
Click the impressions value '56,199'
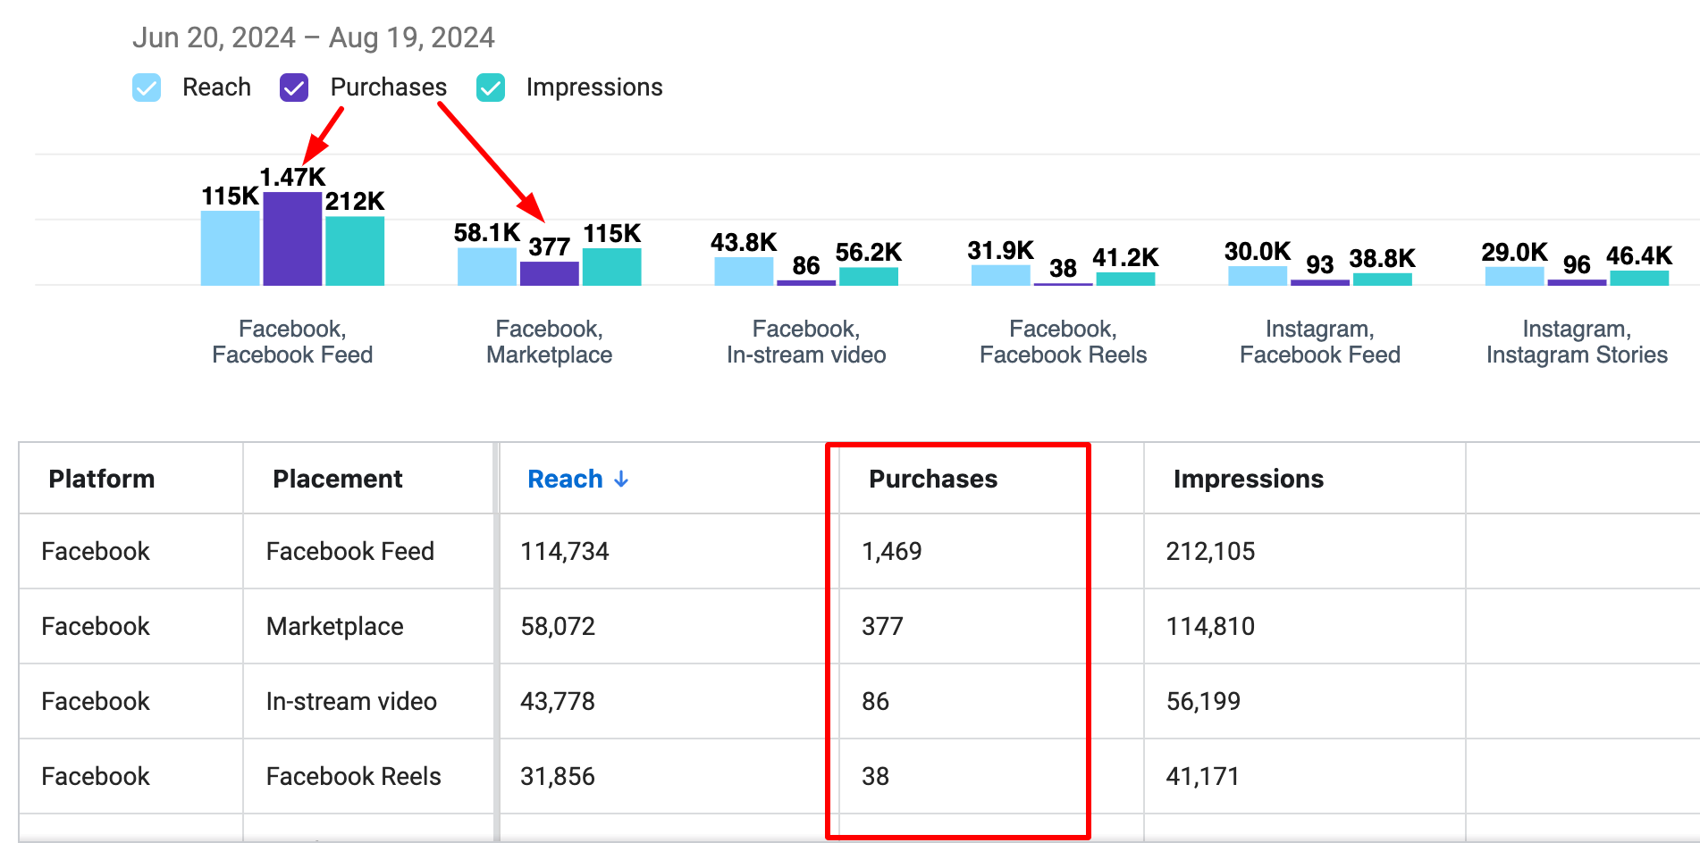(1203, 702)
